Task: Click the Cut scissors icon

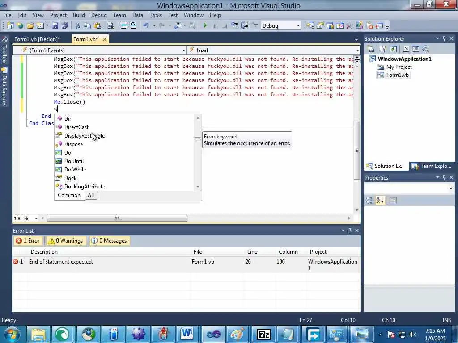Action: pyautogui.click(x=77, y=25)
